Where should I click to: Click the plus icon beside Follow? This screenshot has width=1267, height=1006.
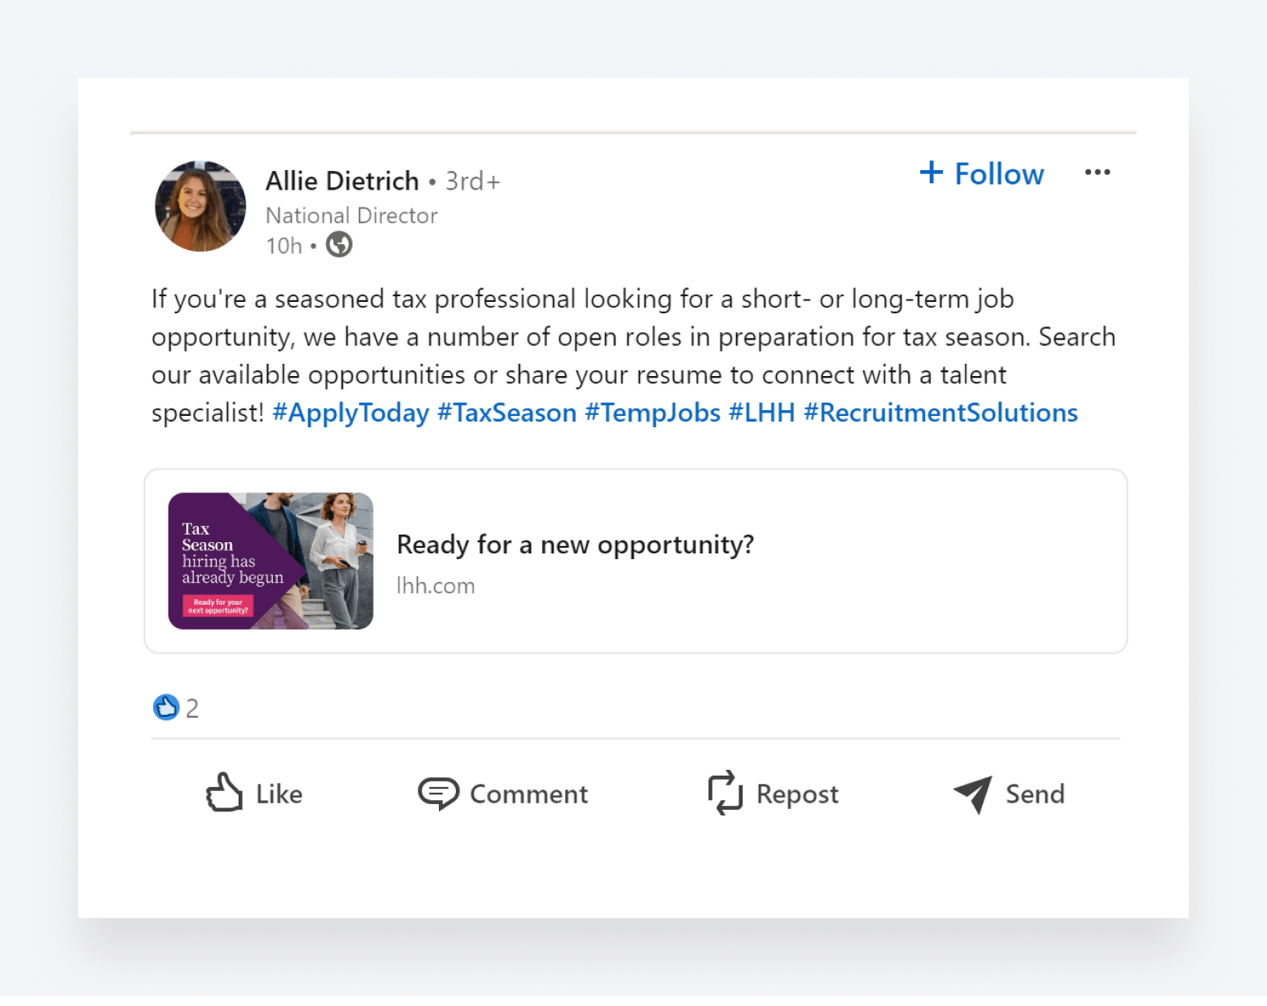931,173
